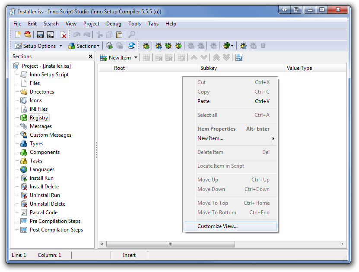The width and height of the screenshot is (359, 272).
Task: Click the Save floppy disk icon
Action: [40, 34]
